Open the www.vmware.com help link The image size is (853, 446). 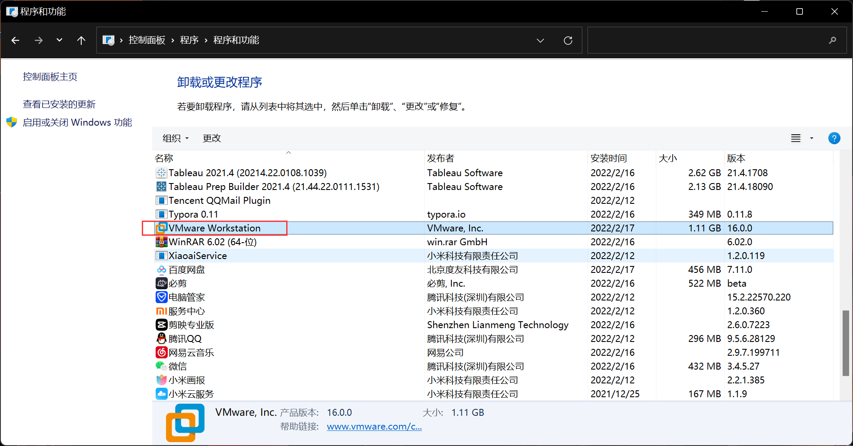(x=374, y=426)
